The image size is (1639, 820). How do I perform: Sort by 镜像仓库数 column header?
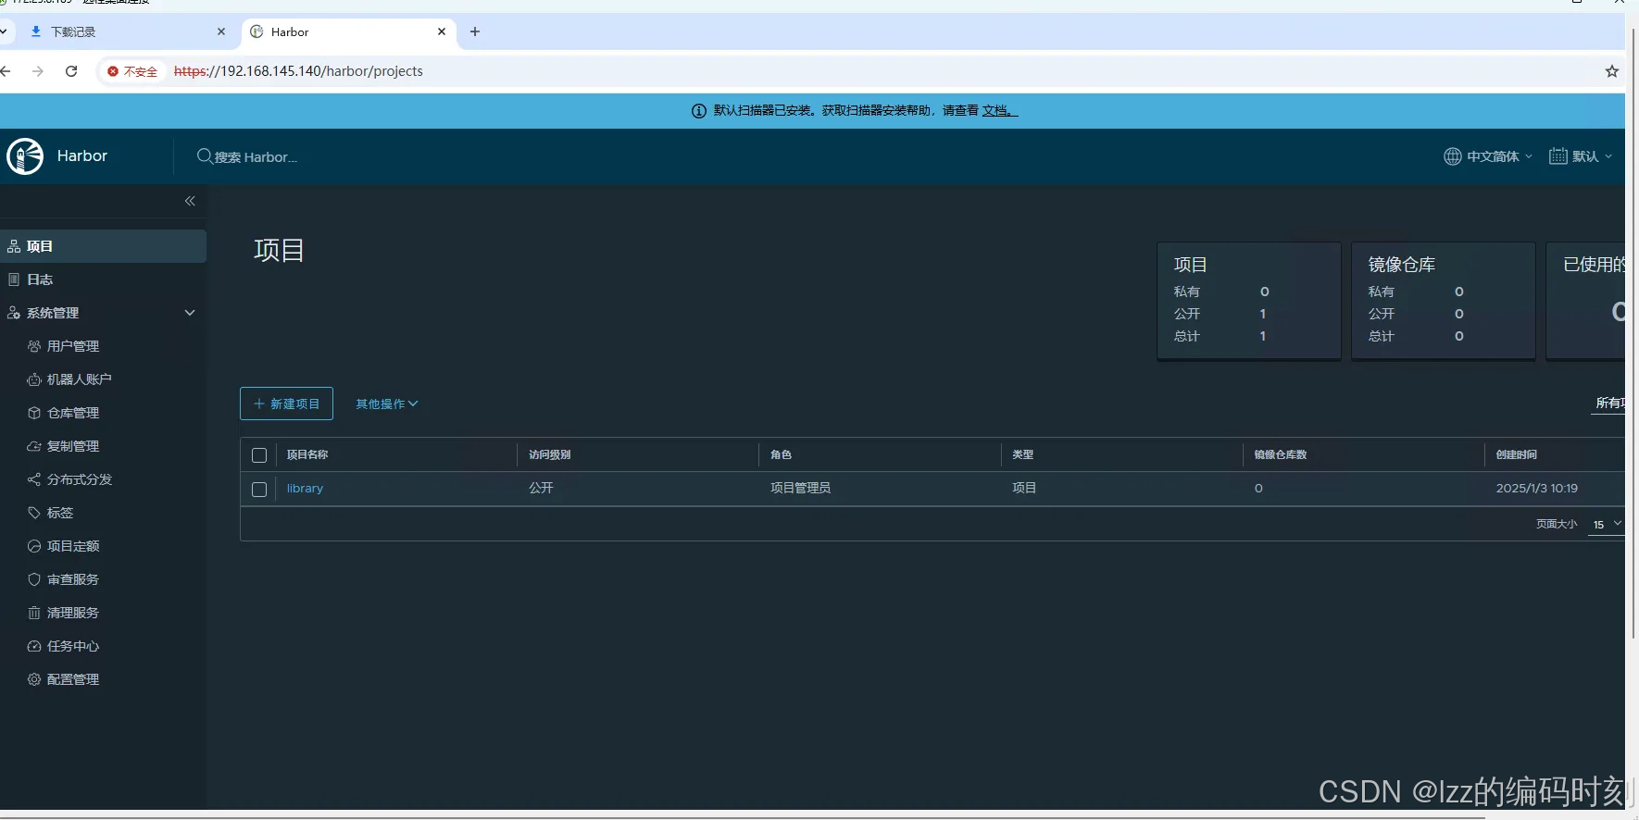tap(1281, 454)
